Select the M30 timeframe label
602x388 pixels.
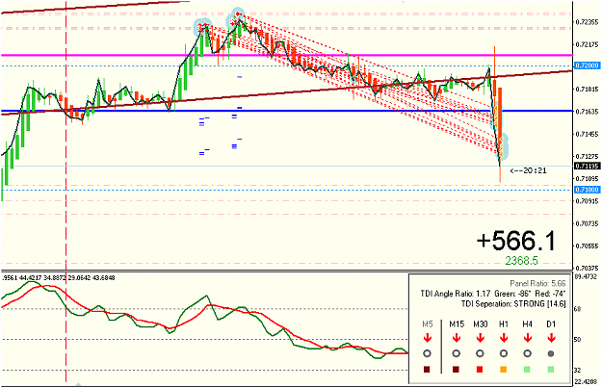pos(481,324)
